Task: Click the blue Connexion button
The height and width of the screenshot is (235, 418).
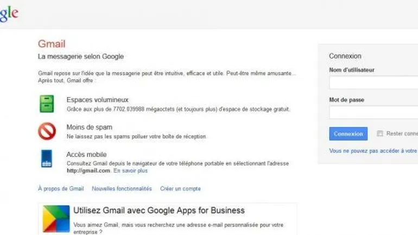Action: click(x=348, y=134)
